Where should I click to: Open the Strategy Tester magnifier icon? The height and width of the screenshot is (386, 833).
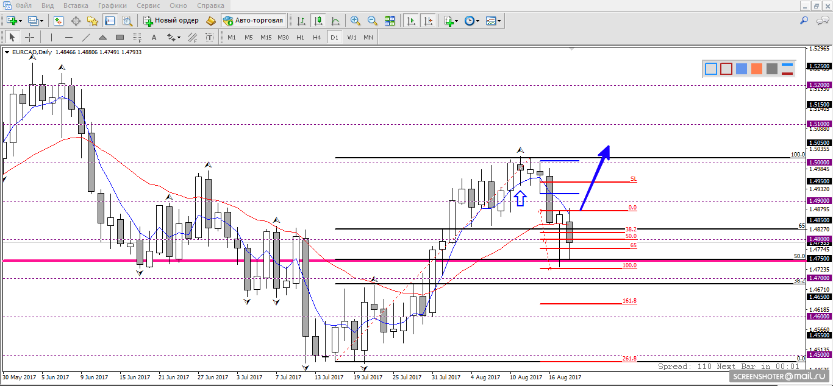(127, 21)
